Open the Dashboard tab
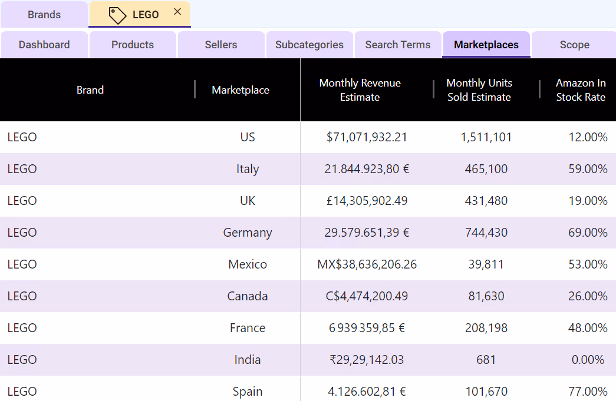This screenshot has height=401, width=616. pyautogui.click(x=44, y=45)
